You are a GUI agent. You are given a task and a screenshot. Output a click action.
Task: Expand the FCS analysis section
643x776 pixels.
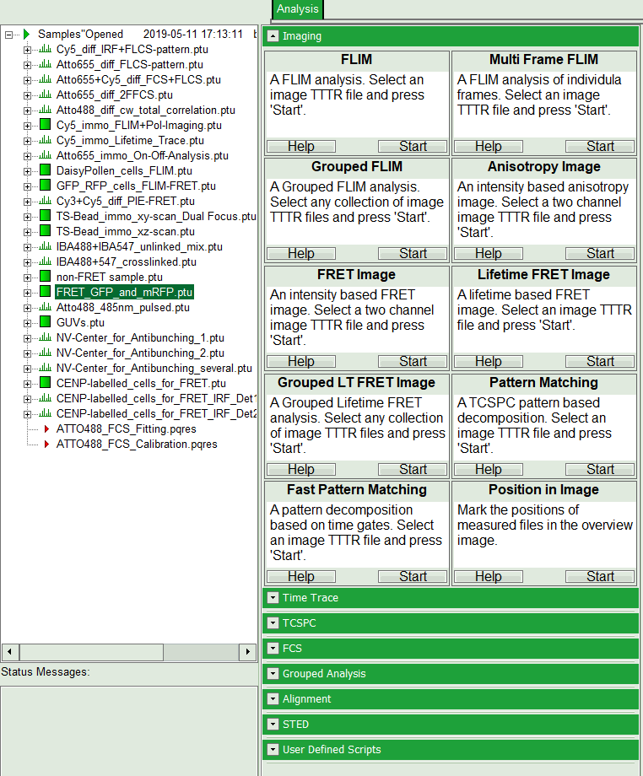pyautogui.click(x=273, y=649)
